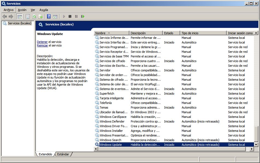Click the Servicios title bar gear icon
Screen dimensions: 260x163
4,4
